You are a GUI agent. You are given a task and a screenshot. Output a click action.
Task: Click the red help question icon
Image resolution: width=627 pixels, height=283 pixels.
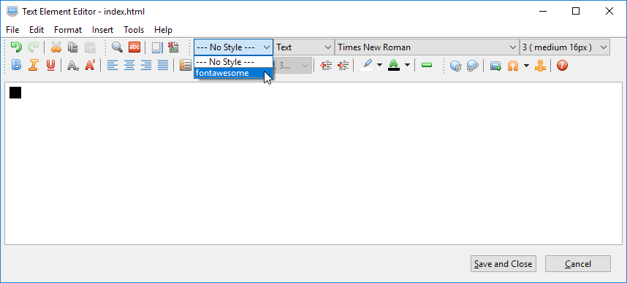562,66
